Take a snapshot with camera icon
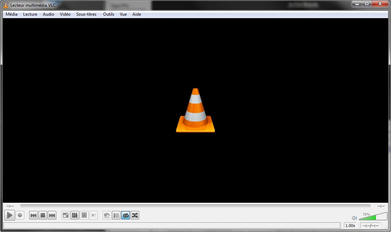Screen dimensions: 391x232 (x=93, y=215)
